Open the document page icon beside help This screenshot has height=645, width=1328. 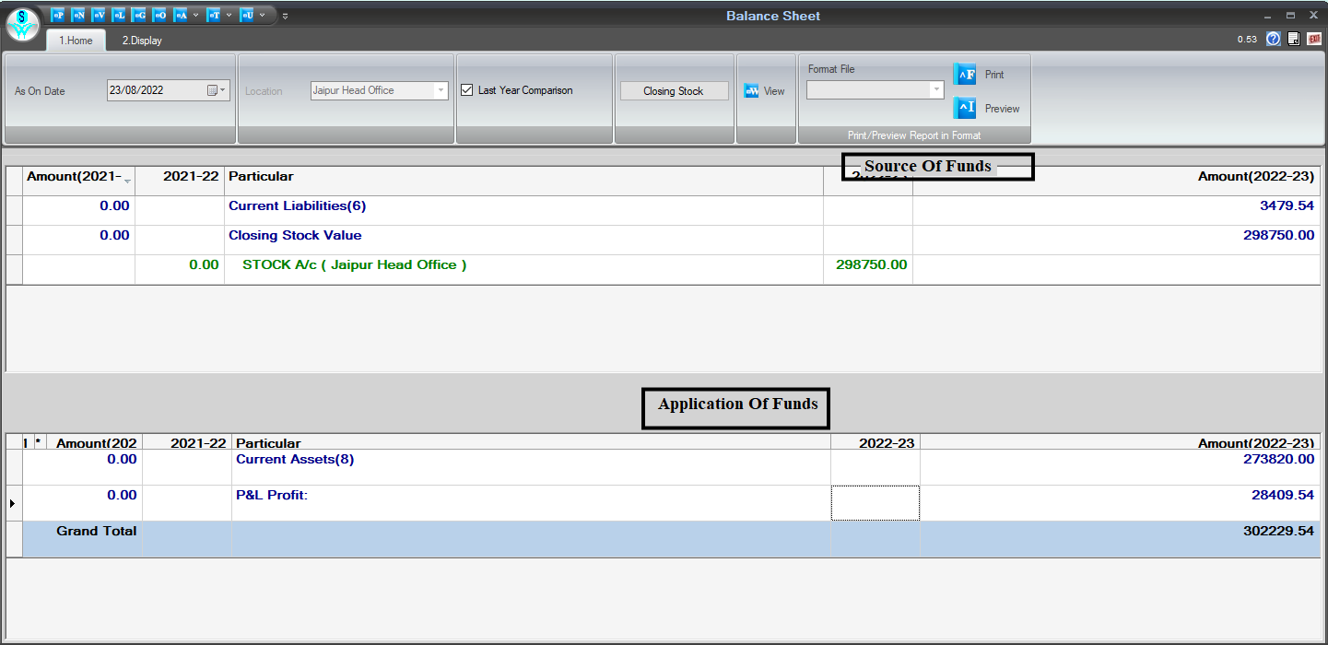point(1294,39)
